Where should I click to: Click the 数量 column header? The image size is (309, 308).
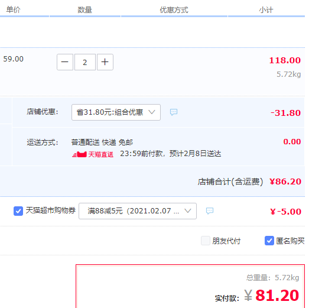84,9
